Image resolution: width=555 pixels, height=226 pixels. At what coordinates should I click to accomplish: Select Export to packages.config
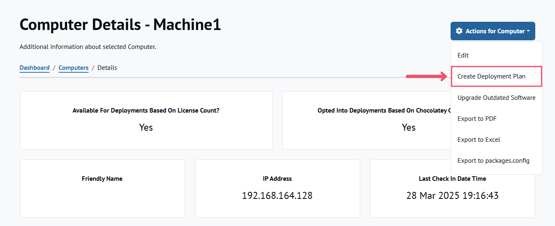pyautogui.click(x=497, y=161)
